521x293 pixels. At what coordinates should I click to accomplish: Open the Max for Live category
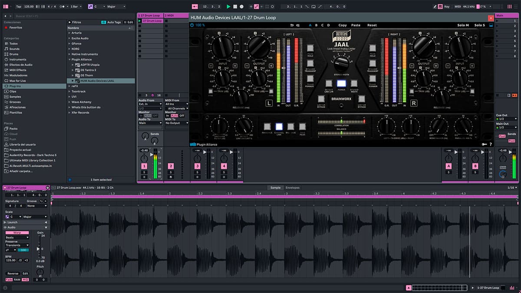tap(17, 81)
